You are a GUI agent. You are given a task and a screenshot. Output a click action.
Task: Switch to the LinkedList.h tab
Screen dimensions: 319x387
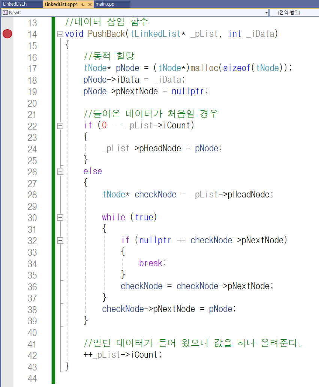tap(15, 4)
